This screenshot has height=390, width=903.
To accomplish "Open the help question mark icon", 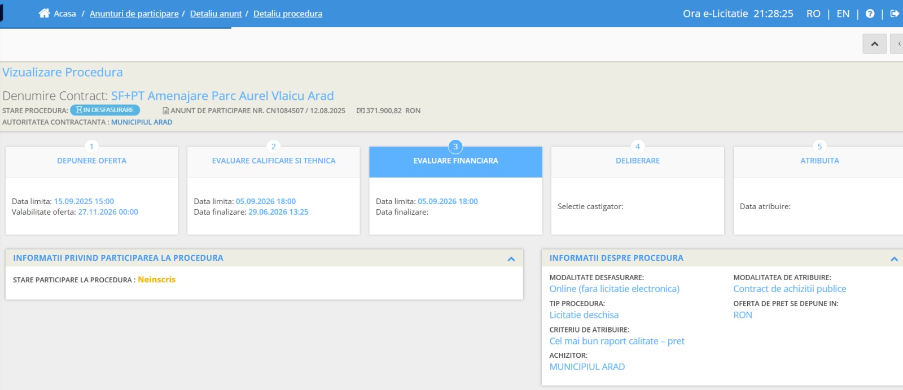I will tap(870, 14).
